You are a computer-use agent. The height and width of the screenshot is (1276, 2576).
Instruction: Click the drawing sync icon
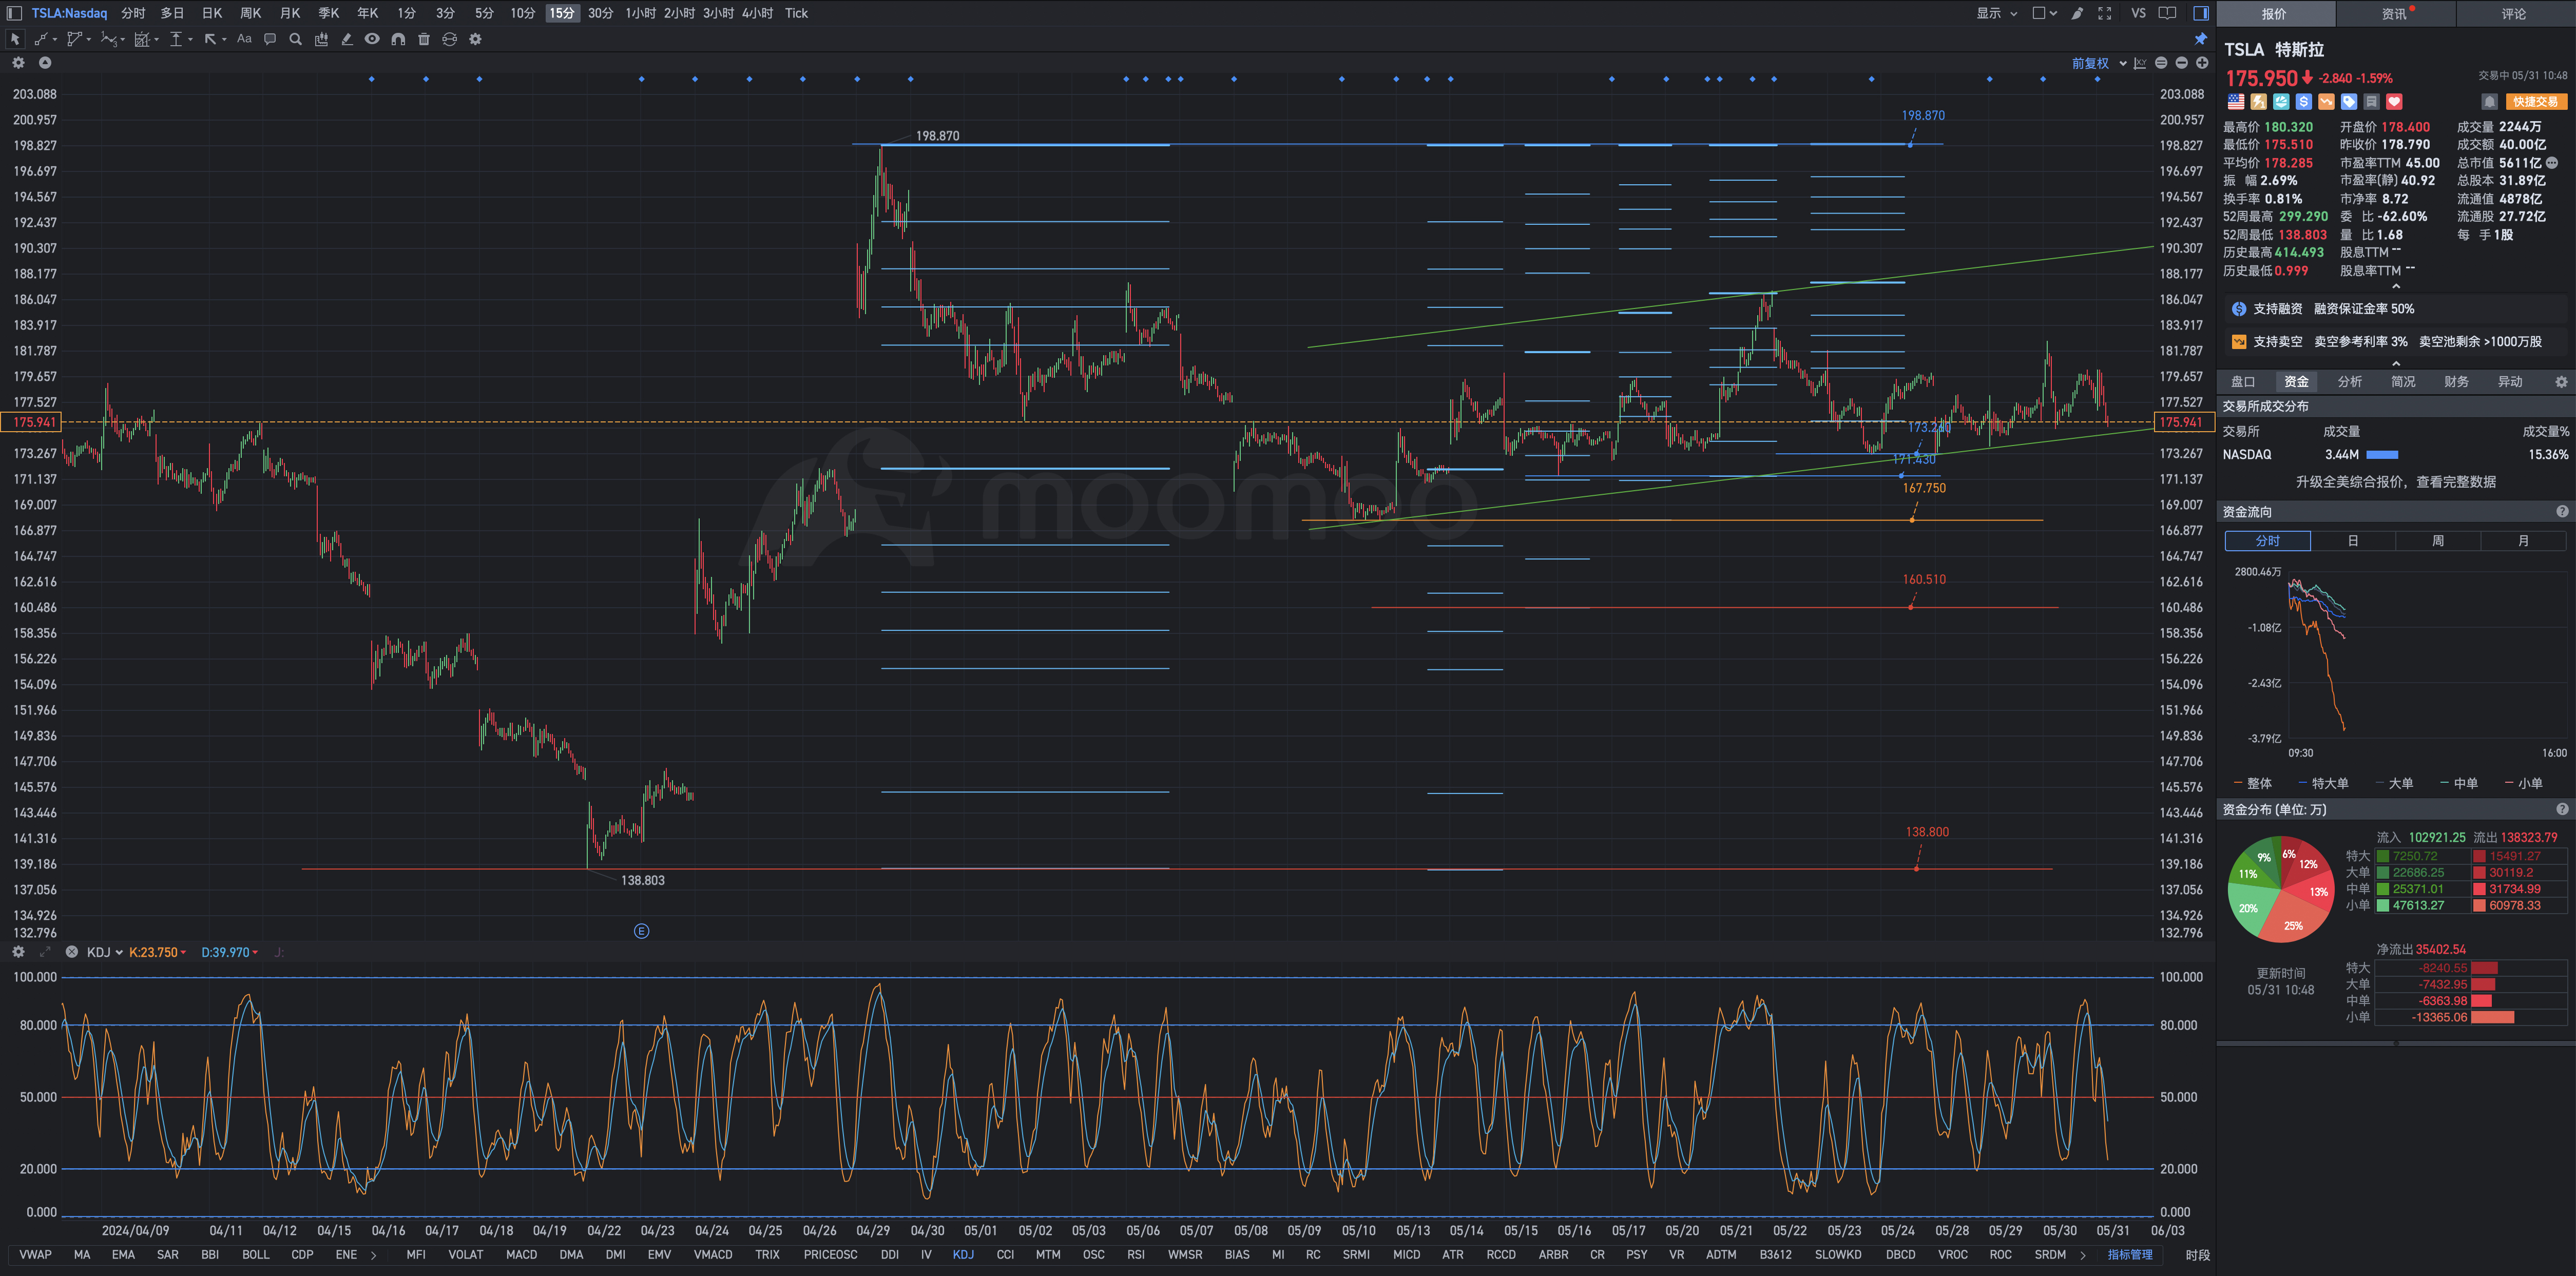point(450,39)
